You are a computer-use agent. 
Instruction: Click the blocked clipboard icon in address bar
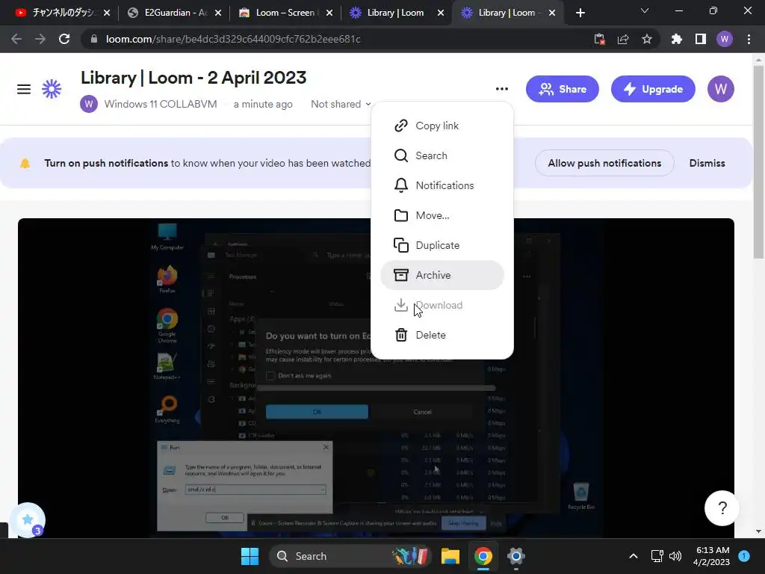[x=600, y=39]
